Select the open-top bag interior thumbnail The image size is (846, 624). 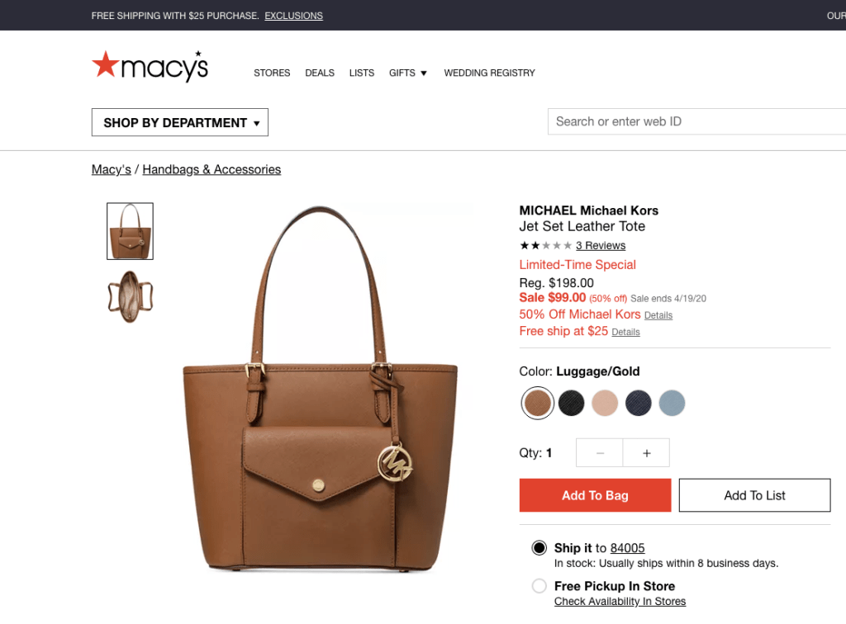coord(130,297)
